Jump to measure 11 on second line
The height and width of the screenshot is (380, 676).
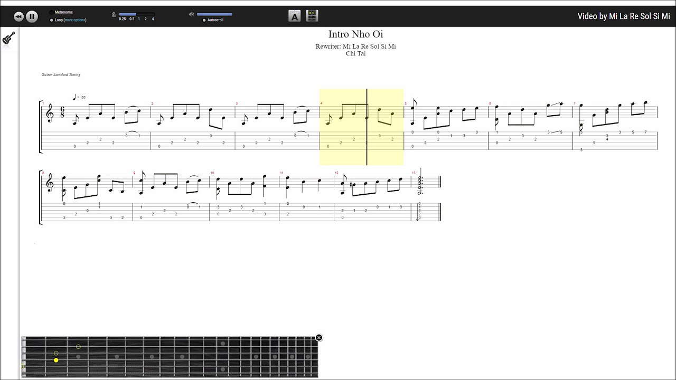[x=307, y=196]
